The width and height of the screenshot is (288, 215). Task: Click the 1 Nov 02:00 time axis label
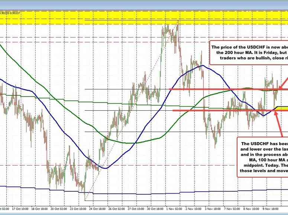click(174, 209)
